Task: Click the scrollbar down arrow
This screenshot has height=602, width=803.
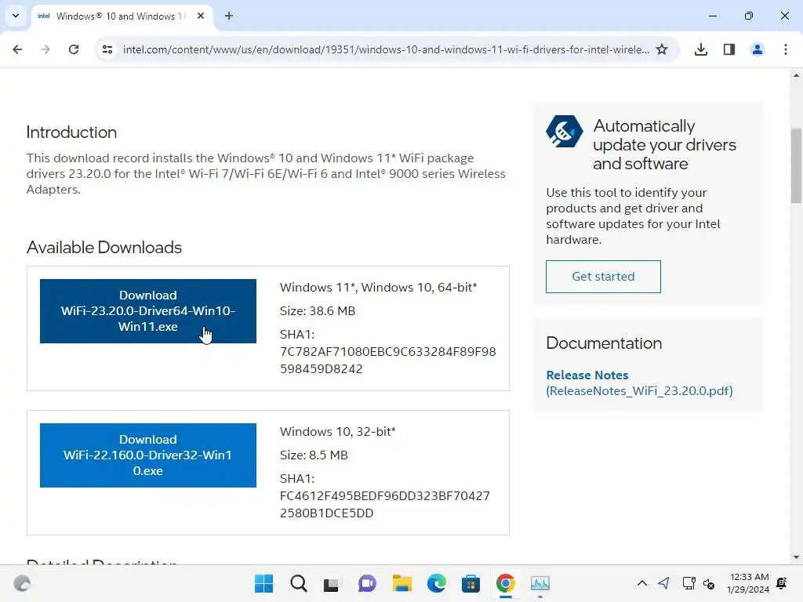Action: point(796,557)
